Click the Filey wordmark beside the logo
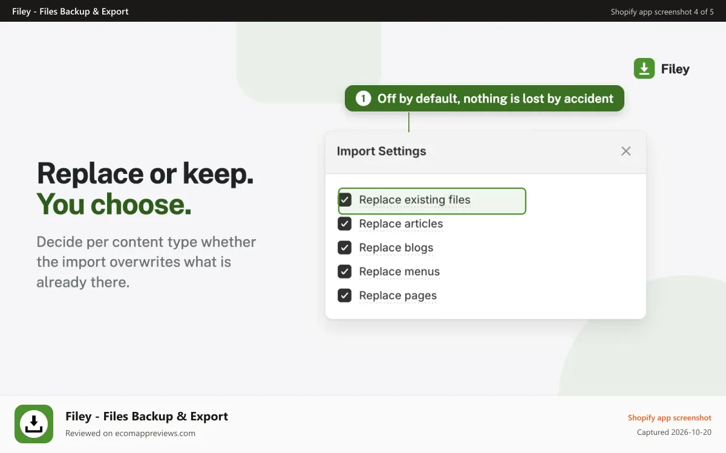Viewport: 726px width, 453px height. pyautogui.click(x=675, y=69)
